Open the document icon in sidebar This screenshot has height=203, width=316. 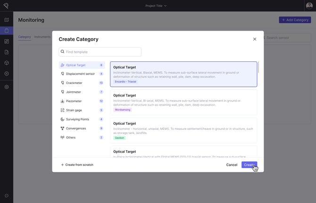tap(7, 52)
